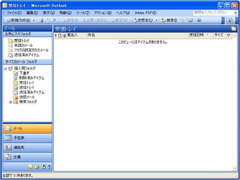Click the Shortcuts icon in navigation pane
Viewport: 240px width, 180px height.
[43, 166]
